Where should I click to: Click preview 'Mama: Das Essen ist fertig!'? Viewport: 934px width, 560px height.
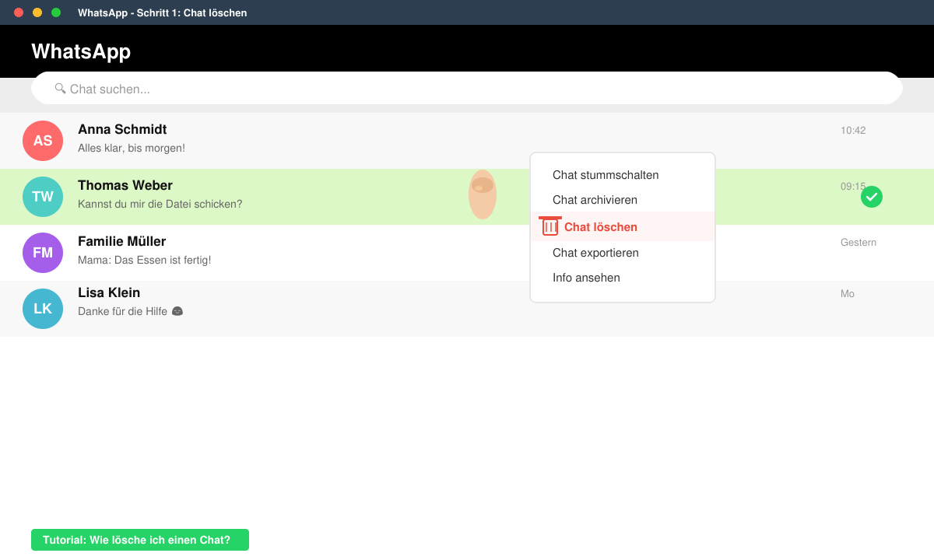tap(145, 260)
